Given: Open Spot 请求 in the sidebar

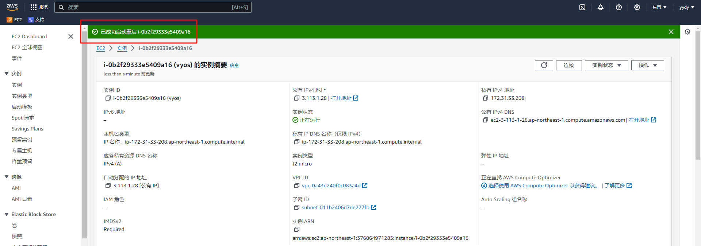Looking at the screenshot, I should point(23,118).
